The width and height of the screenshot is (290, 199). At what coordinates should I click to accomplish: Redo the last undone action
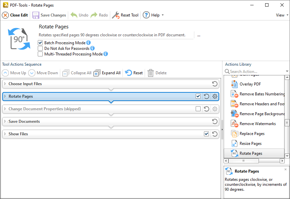click(99, 15)
